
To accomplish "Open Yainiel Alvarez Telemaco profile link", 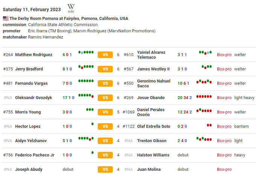I will (151, 55).
